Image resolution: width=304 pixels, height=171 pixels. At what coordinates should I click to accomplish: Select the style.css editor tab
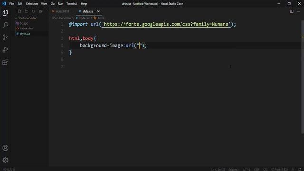click(x=87, y=11)
